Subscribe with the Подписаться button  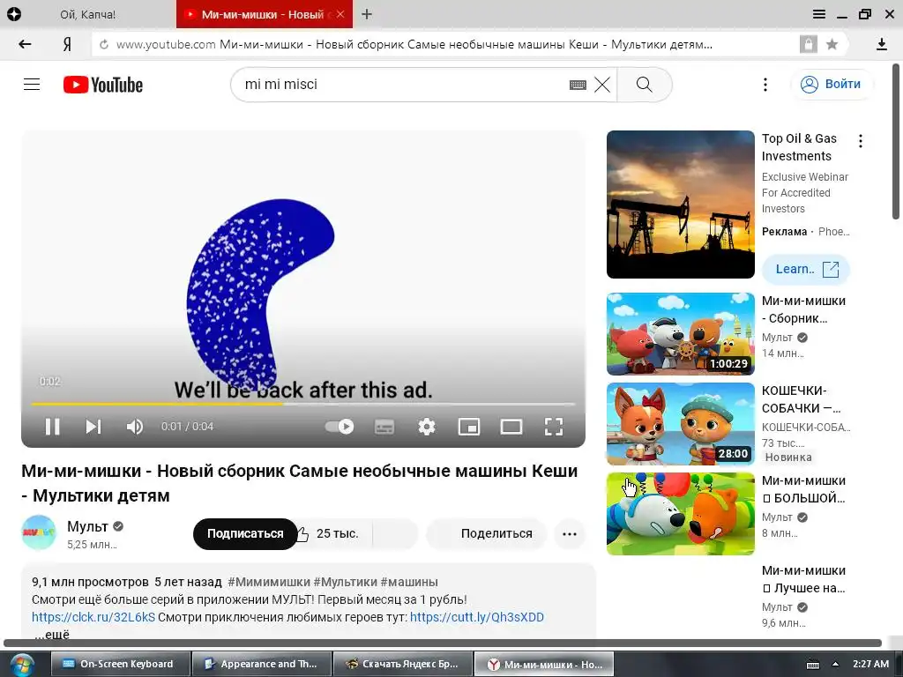coord(245,533)
